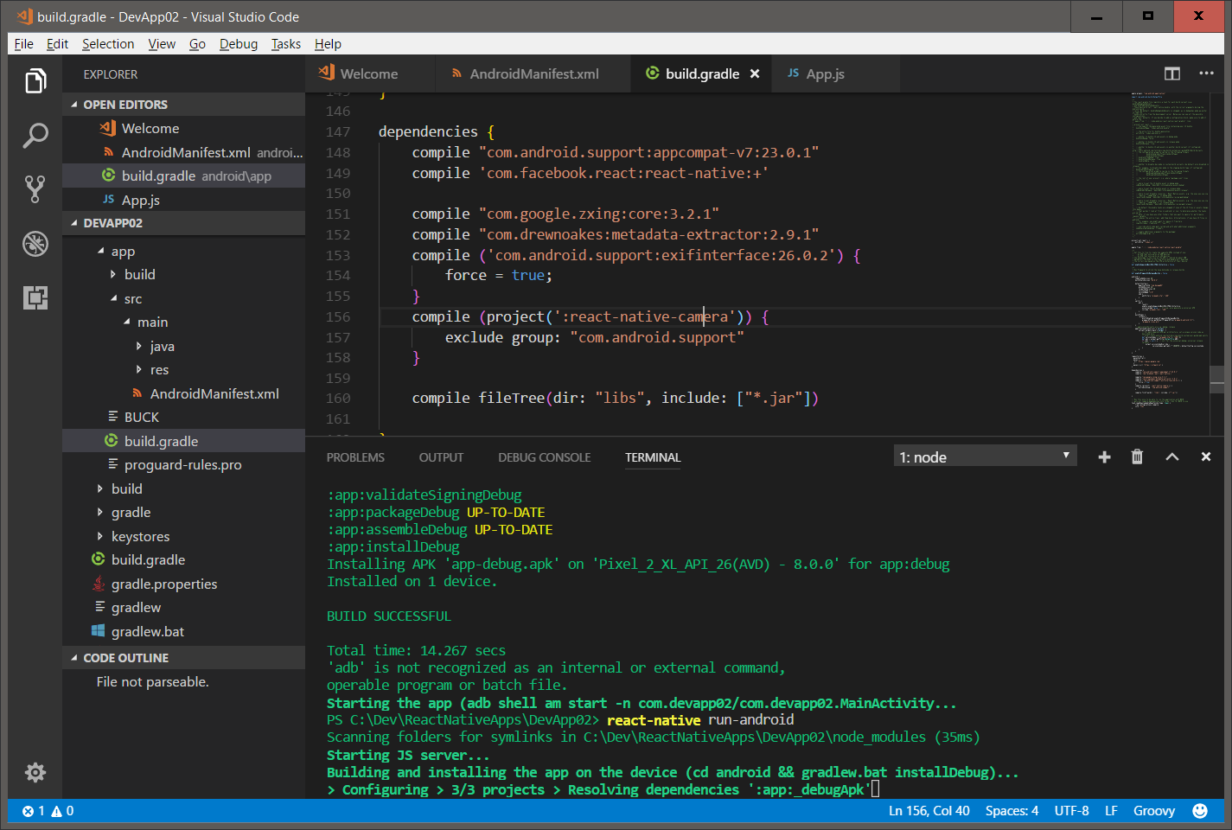
Task: Open proguard-rules.pro file
Action: click(x=183, y=465)
